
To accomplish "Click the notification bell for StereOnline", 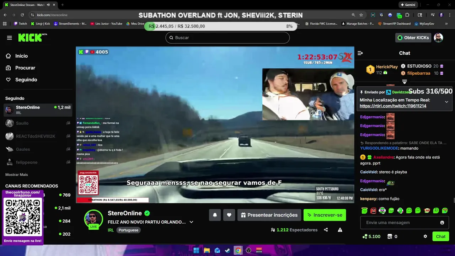I will click(215, 215).
